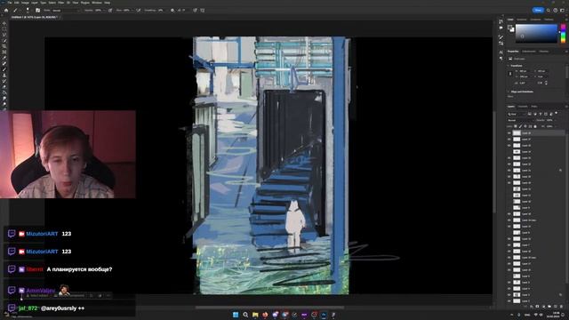Open the brush Opacity dropdown
The height and width of the screenshot is (320, 569).
click(x=104, y=10)
